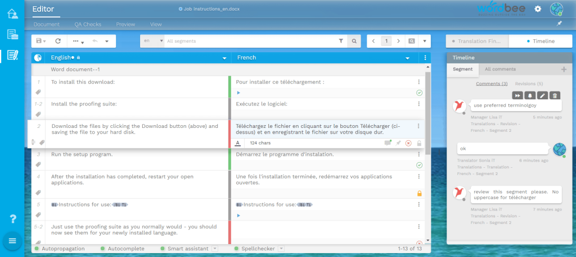Delete the comment with the trash button
The height and width of the screenshot is (257, 576).
point(555,96)
